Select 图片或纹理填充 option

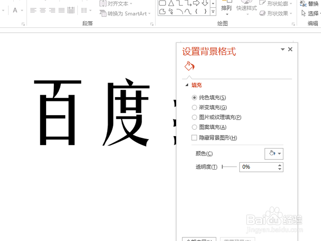tap(217, 117)
